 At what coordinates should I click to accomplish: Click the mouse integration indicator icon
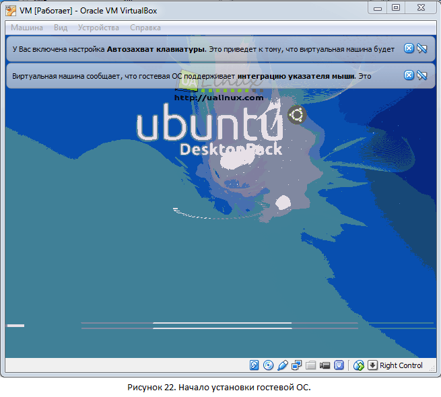359,365
